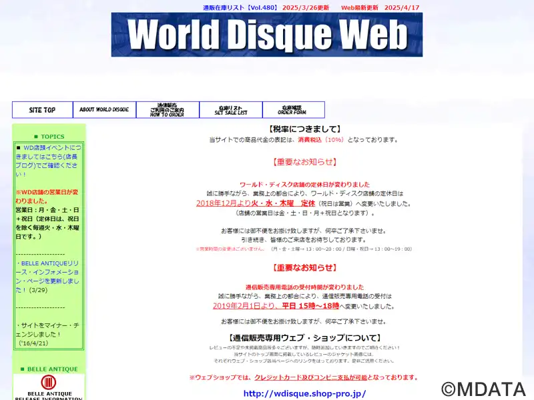Click the 2019年2月1日より、平日 15時~18時 notice
Image resolution: width=534 pixels, height=400 pixels.
pyautogui.click(x=276, y=306)
